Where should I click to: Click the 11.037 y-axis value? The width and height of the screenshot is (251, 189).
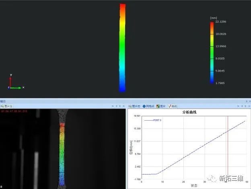coord(137,141)
